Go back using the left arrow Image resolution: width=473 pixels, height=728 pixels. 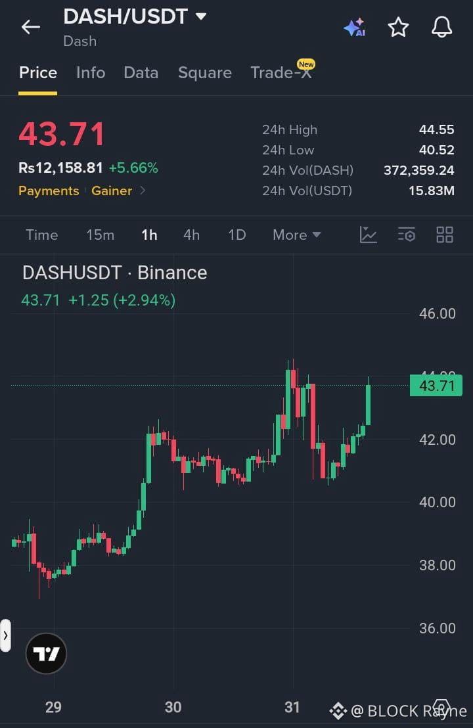(31, 27)
